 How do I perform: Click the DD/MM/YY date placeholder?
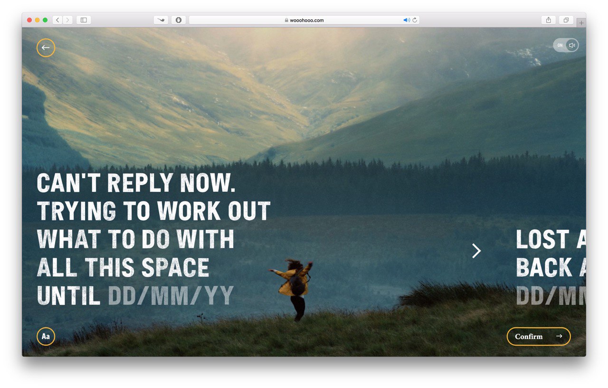coord(171,296)
